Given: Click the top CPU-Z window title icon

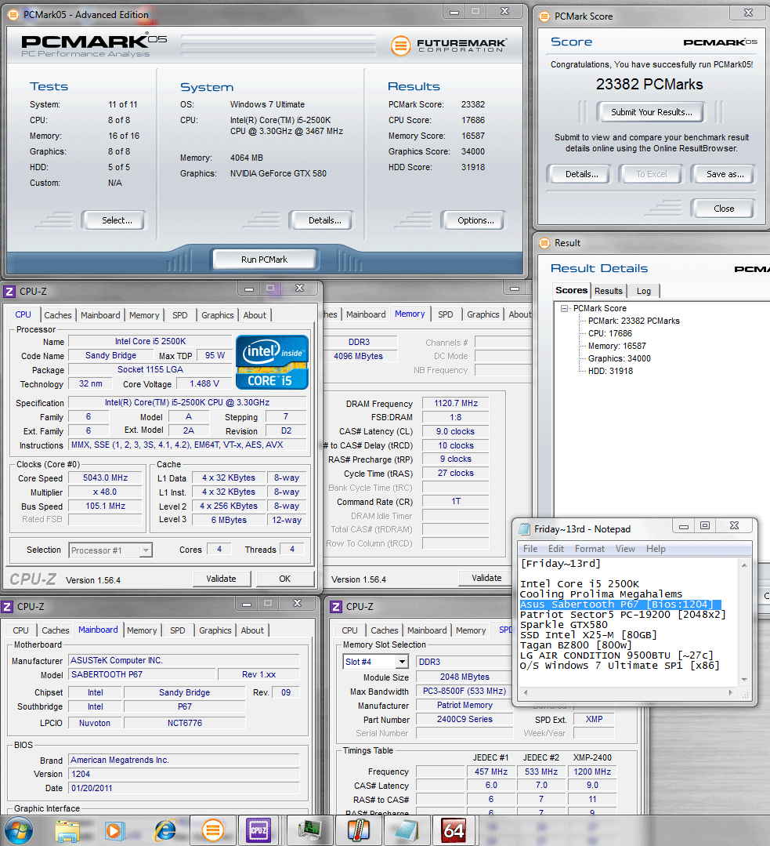Looking at the screenshot, I should (x=9, y=292).
